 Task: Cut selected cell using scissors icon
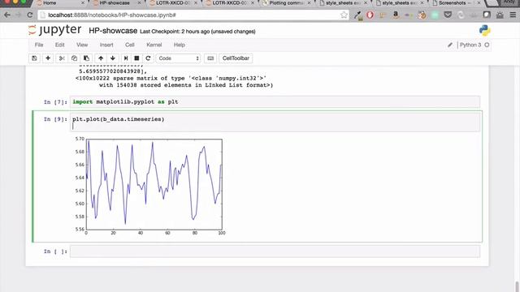(62, 58)
